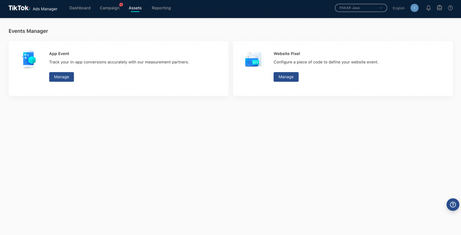Open the user profile avatar menu
This screenshot has width=461, height=235.
[x=414, y=8]
